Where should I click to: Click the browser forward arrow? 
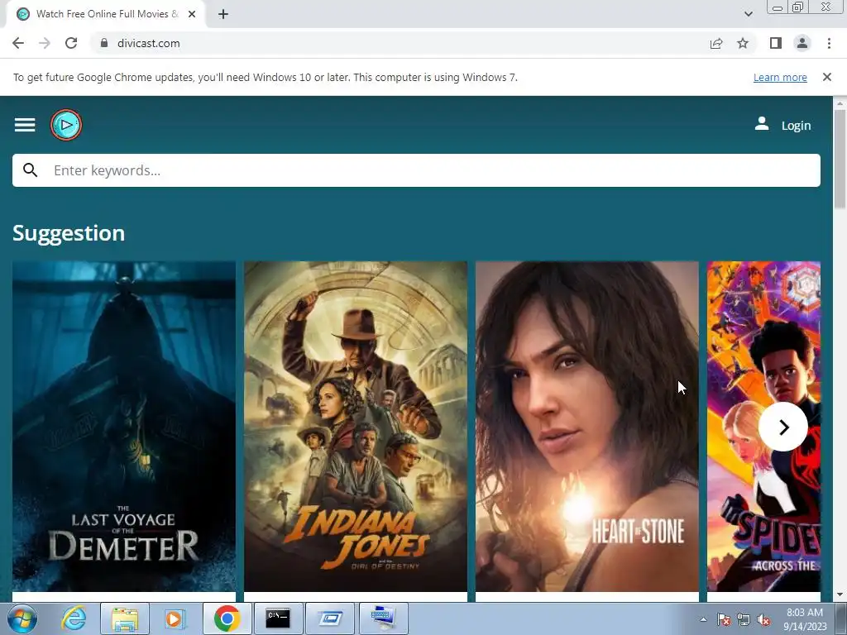point(45,43)
